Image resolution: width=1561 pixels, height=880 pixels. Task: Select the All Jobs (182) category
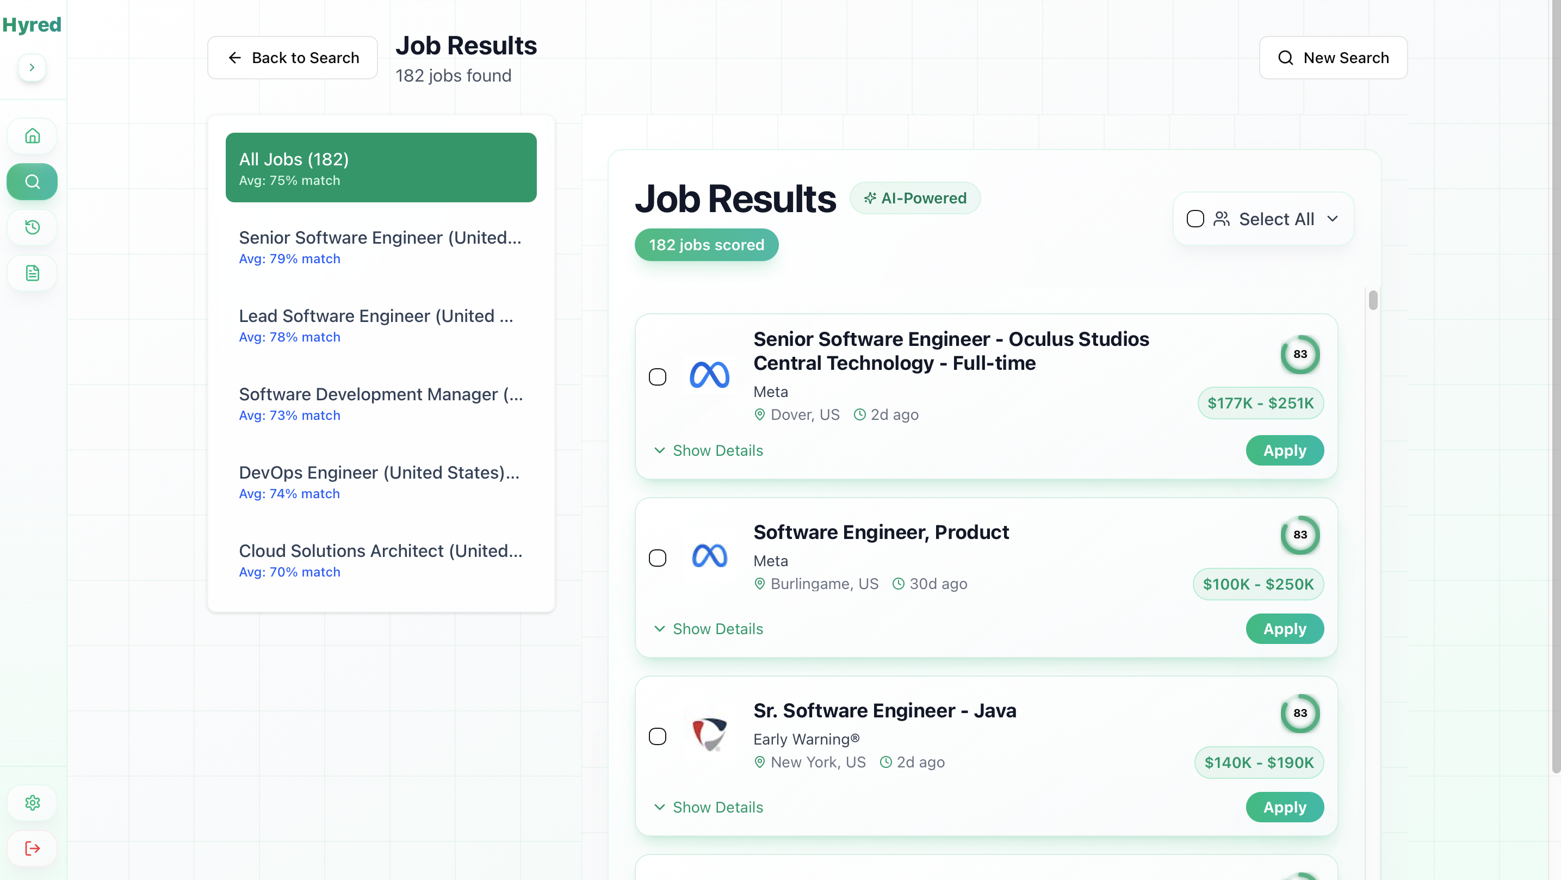tap(381, 168)
